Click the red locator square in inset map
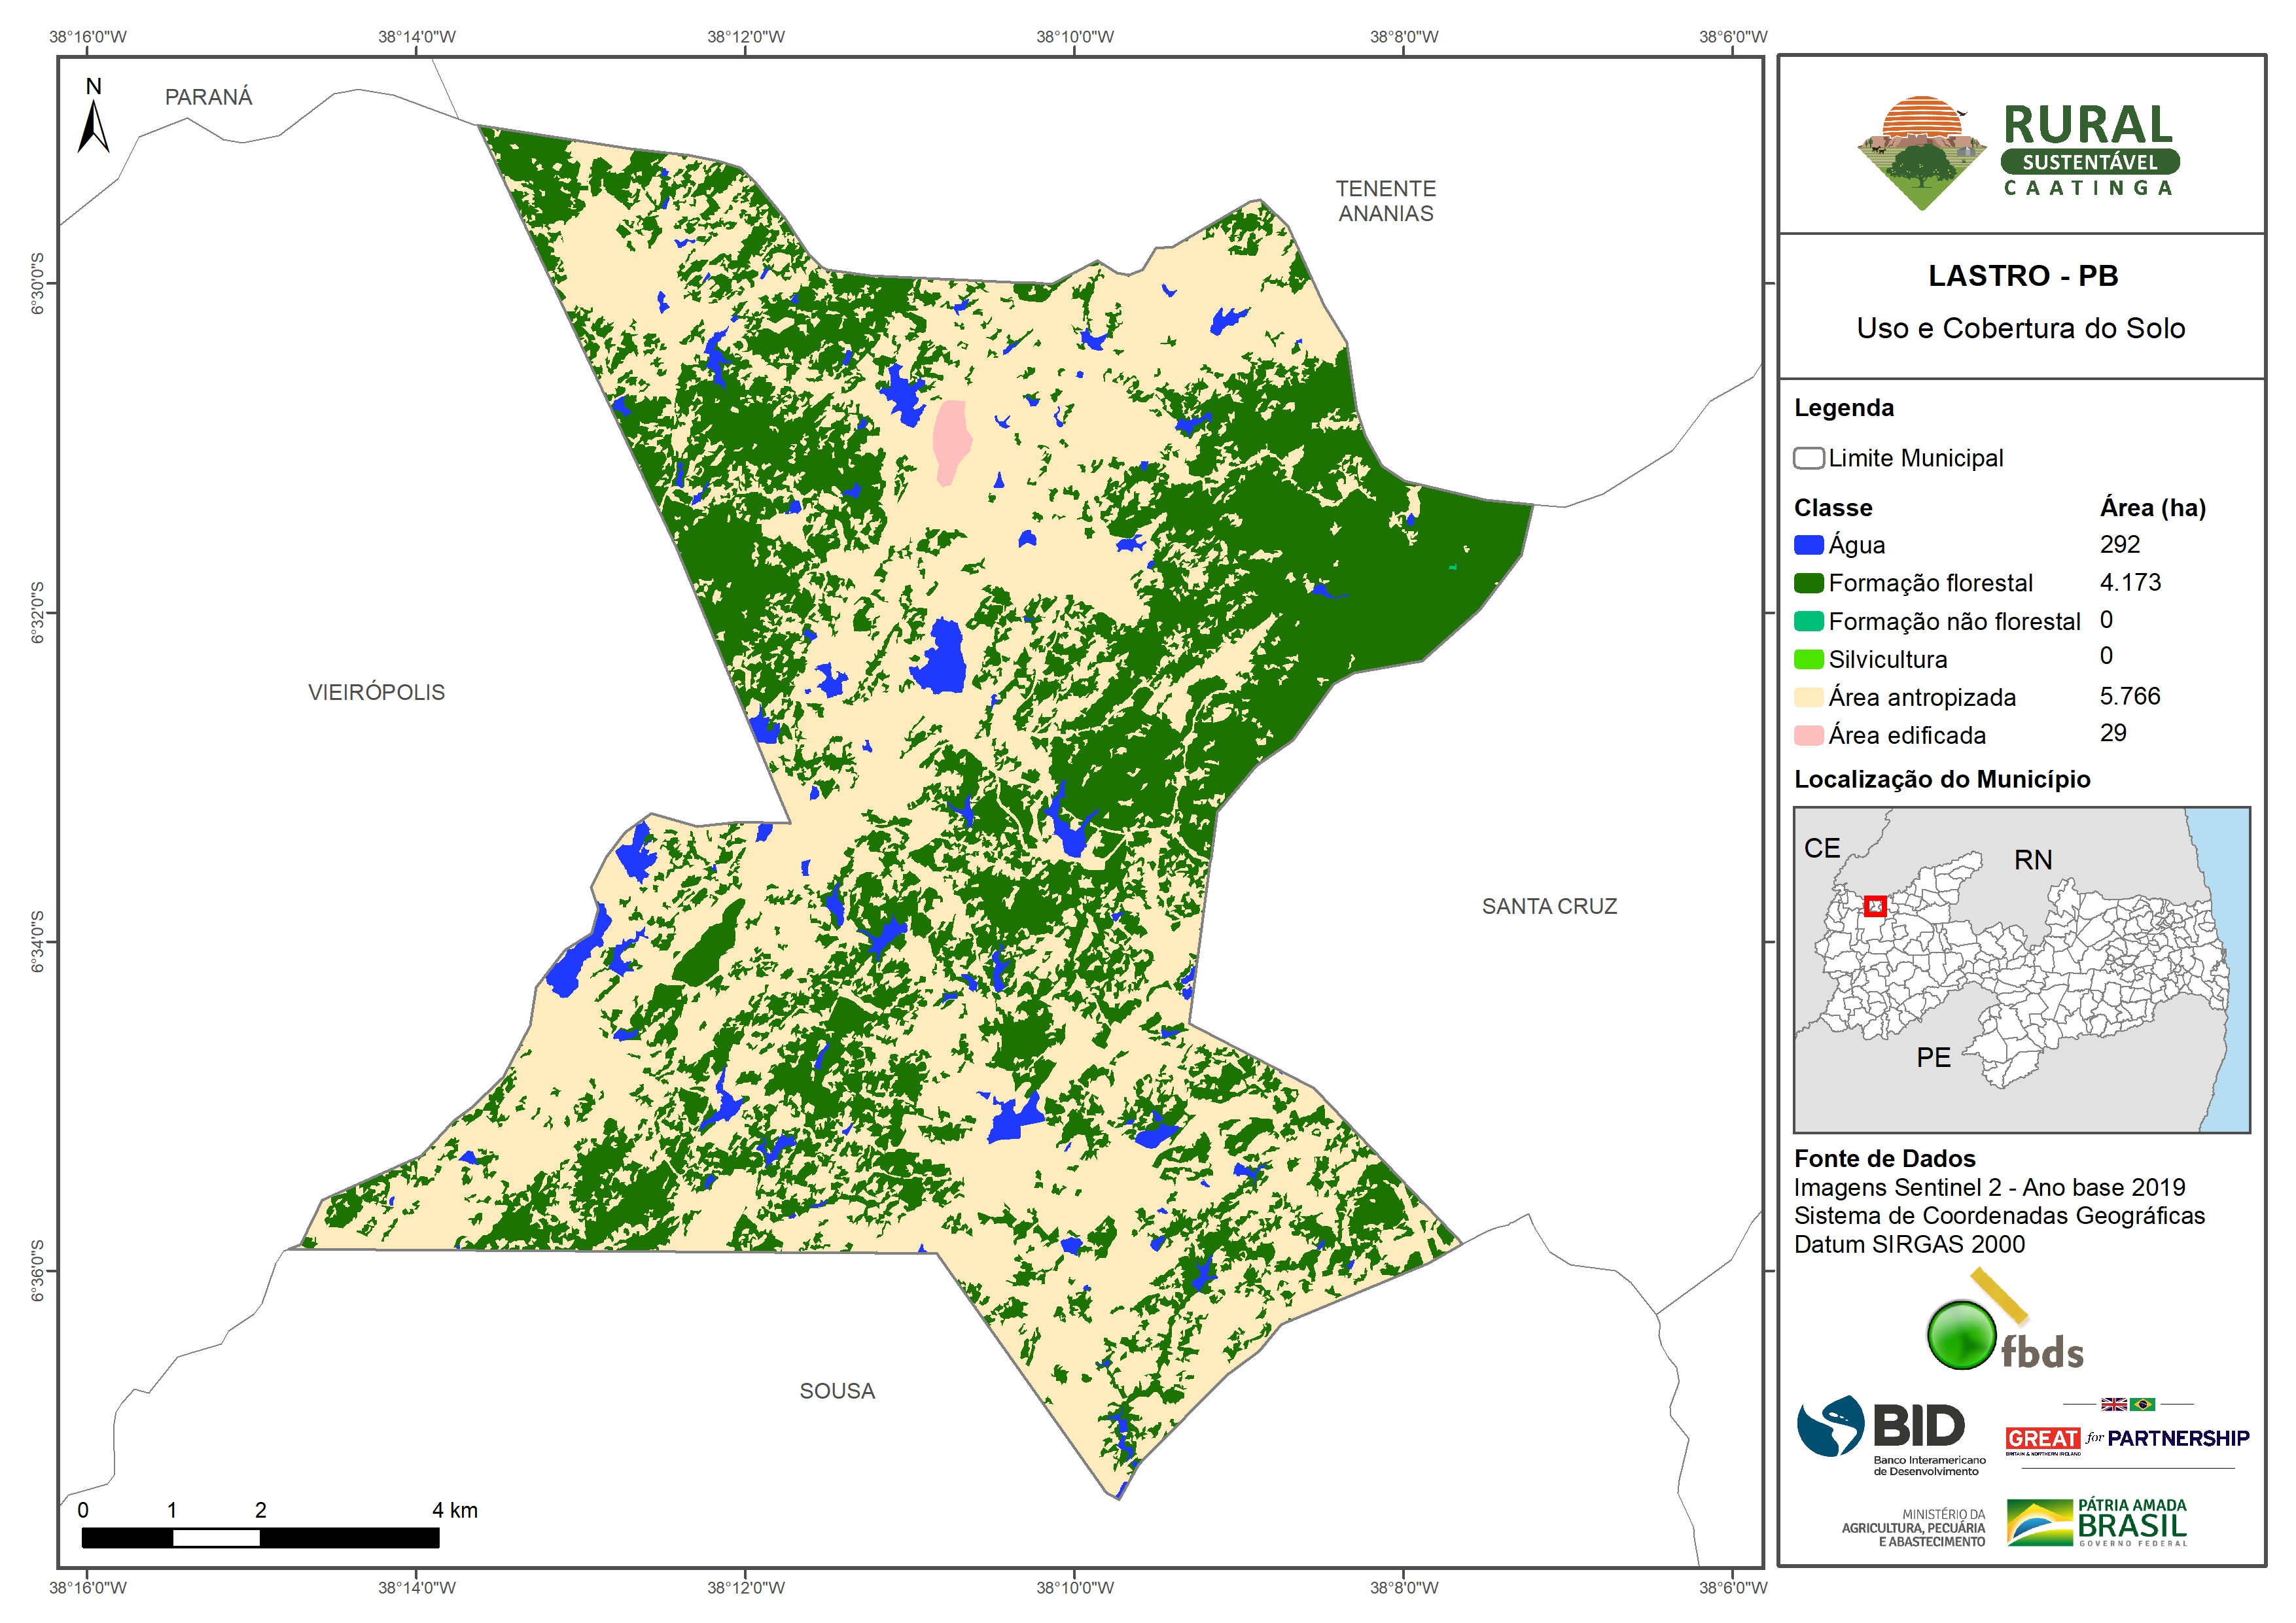Viewport: 2296px width, 1623px height. coord(1875,906)
